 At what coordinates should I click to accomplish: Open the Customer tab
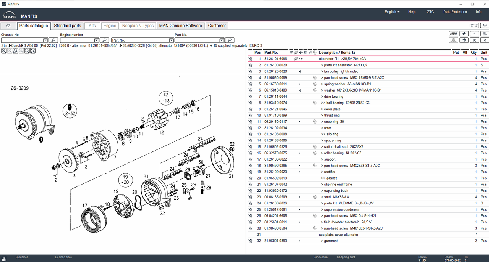pos(217,26)
